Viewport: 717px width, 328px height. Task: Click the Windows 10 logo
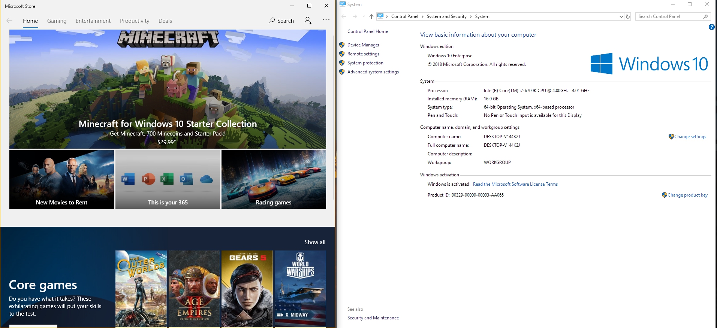coord(649,64)
